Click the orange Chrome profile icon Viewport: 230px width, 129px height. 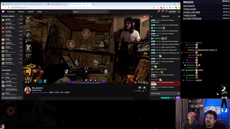tap(179, 8)
